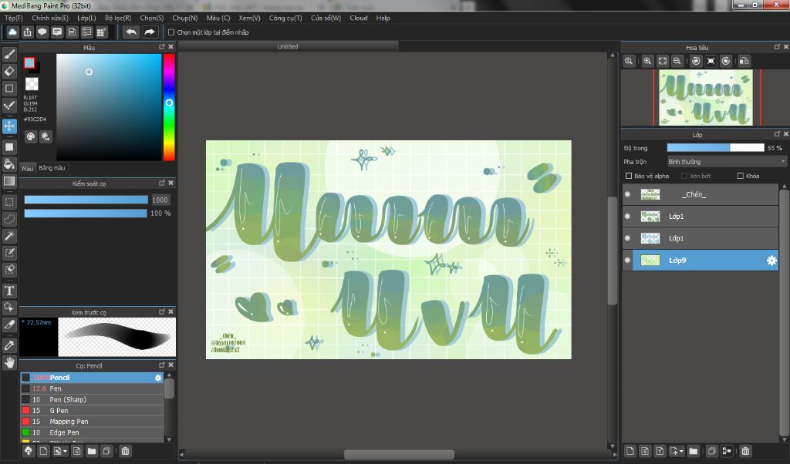Enable 'Khóa' lock checkbox
The width and height of the screenshot is (790, 464).
740,176
